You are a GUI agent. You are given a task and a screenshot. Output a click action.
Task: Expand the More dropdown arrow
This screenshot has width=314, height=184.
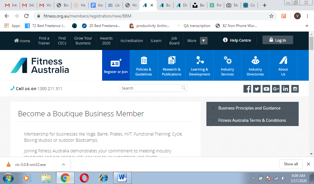tap(204, 41)
